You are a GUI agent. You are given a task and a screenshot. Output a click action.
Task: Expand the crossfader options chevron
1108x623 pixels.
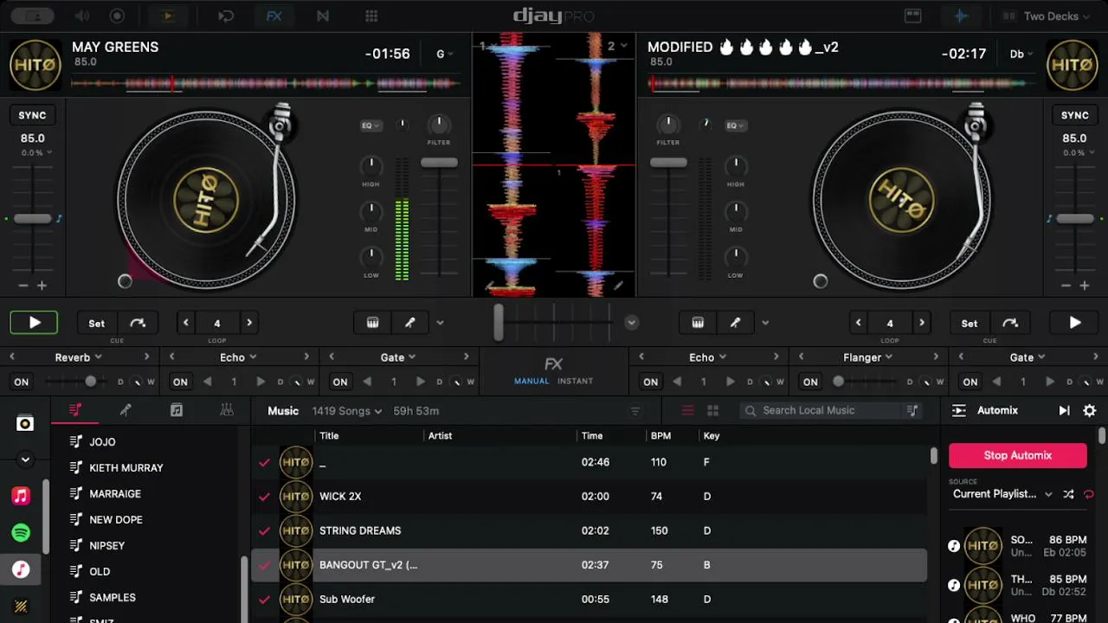coord(632,323)
